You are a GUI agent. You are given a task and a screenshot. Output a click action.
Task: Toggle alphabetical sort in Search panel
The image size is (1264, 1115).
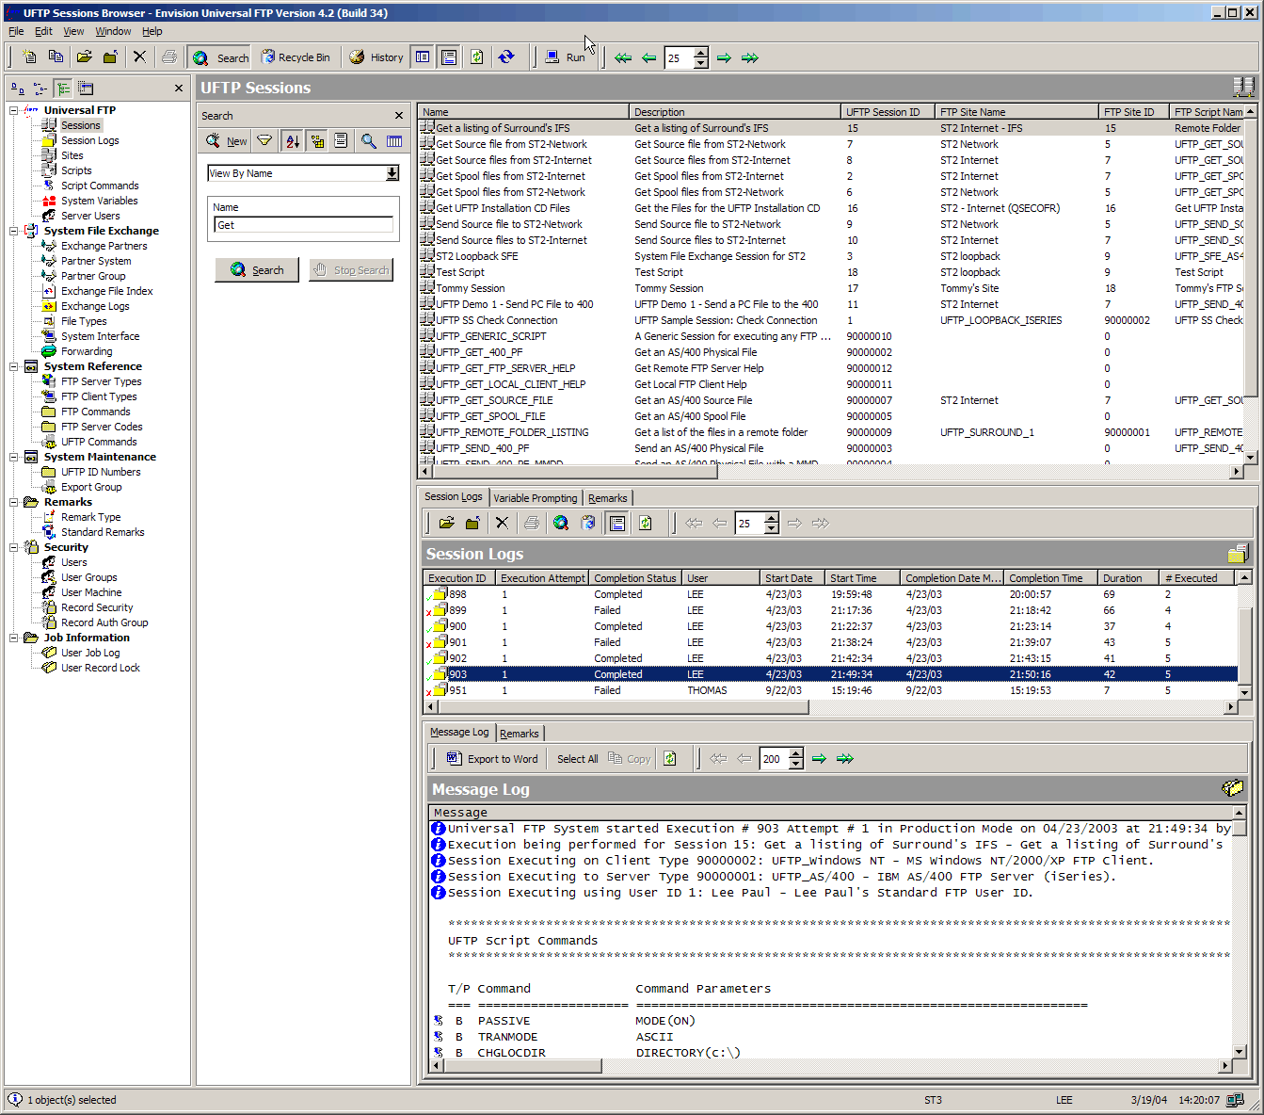293,141
